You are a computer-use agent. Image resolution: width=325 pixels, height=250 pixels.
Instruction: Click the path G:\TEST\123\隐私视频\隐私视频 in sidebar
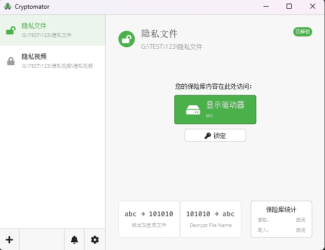click(57, 66)
